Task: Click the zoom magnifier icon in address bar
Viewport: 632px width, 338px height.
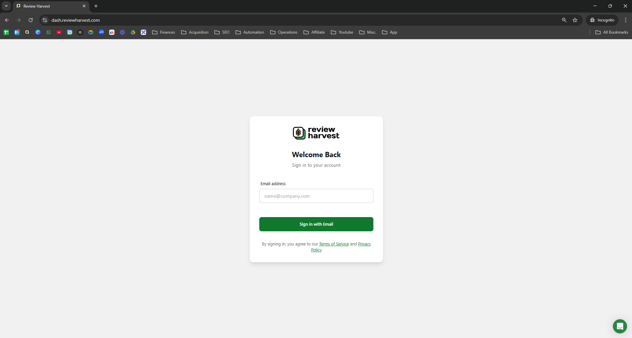Action: click(x=564, y=20)
